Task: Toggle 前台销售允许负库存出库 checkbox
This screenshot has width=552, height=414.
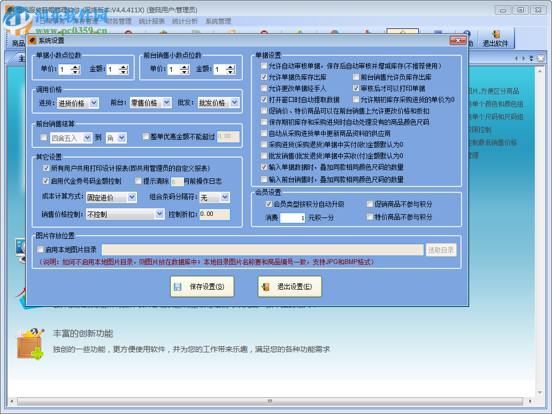Action: (356, 77)
